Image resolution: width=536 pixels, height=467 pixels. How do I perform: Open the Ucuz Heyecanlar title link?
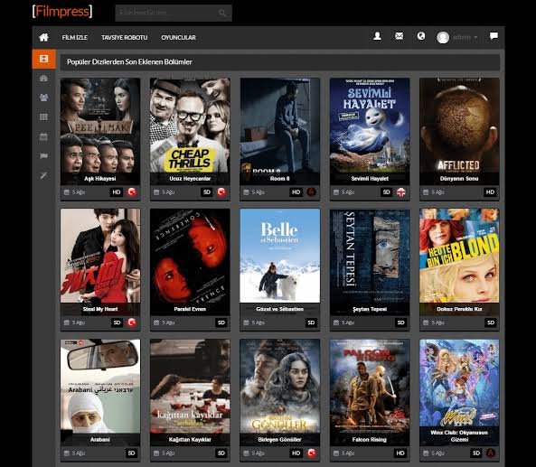pyautogui.click(x=190, y=179)
